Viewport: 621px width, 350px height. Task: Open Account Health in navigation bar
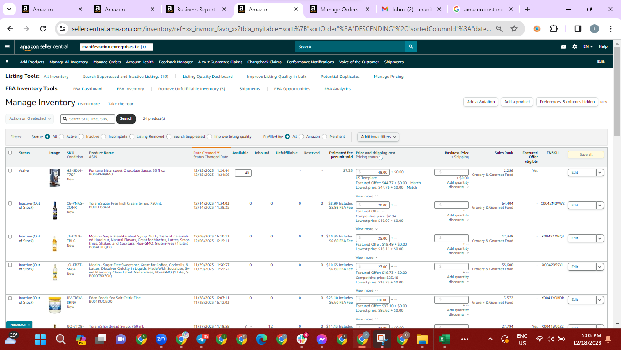pos(140,62)
